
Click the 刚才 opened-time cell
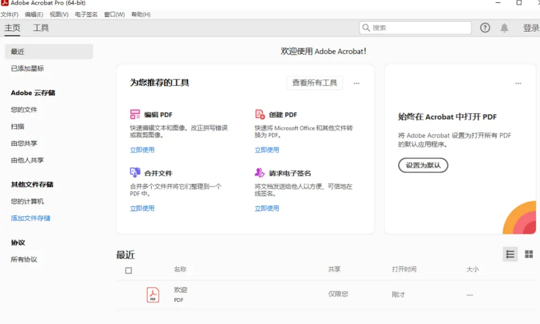tap(398, 294)
